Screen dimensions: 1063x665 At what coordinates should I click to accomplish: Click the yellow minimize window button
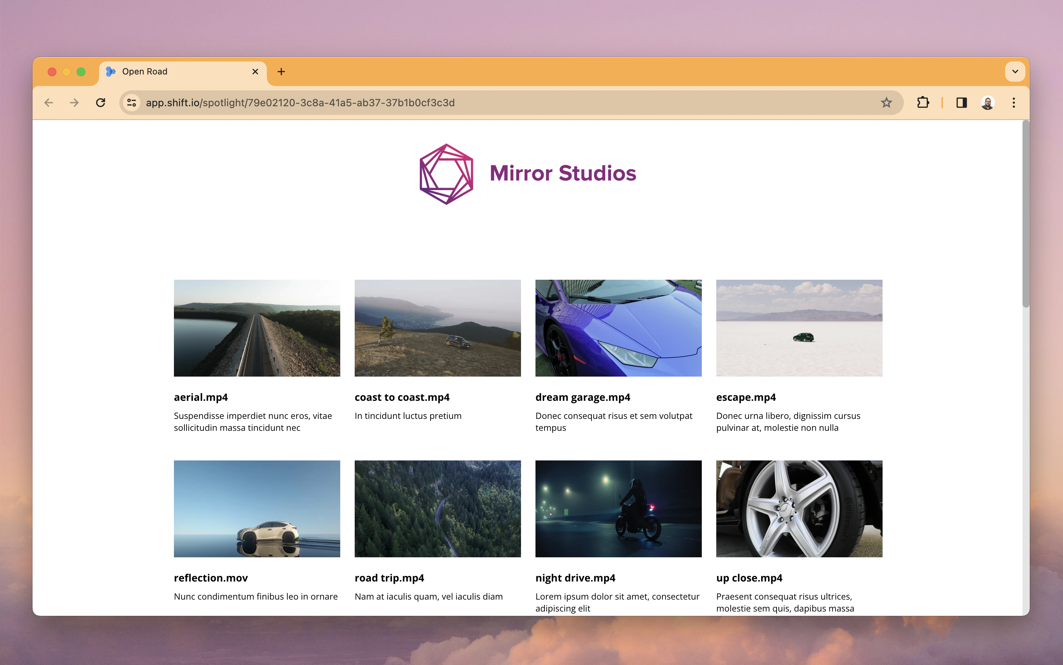(67, 72)
